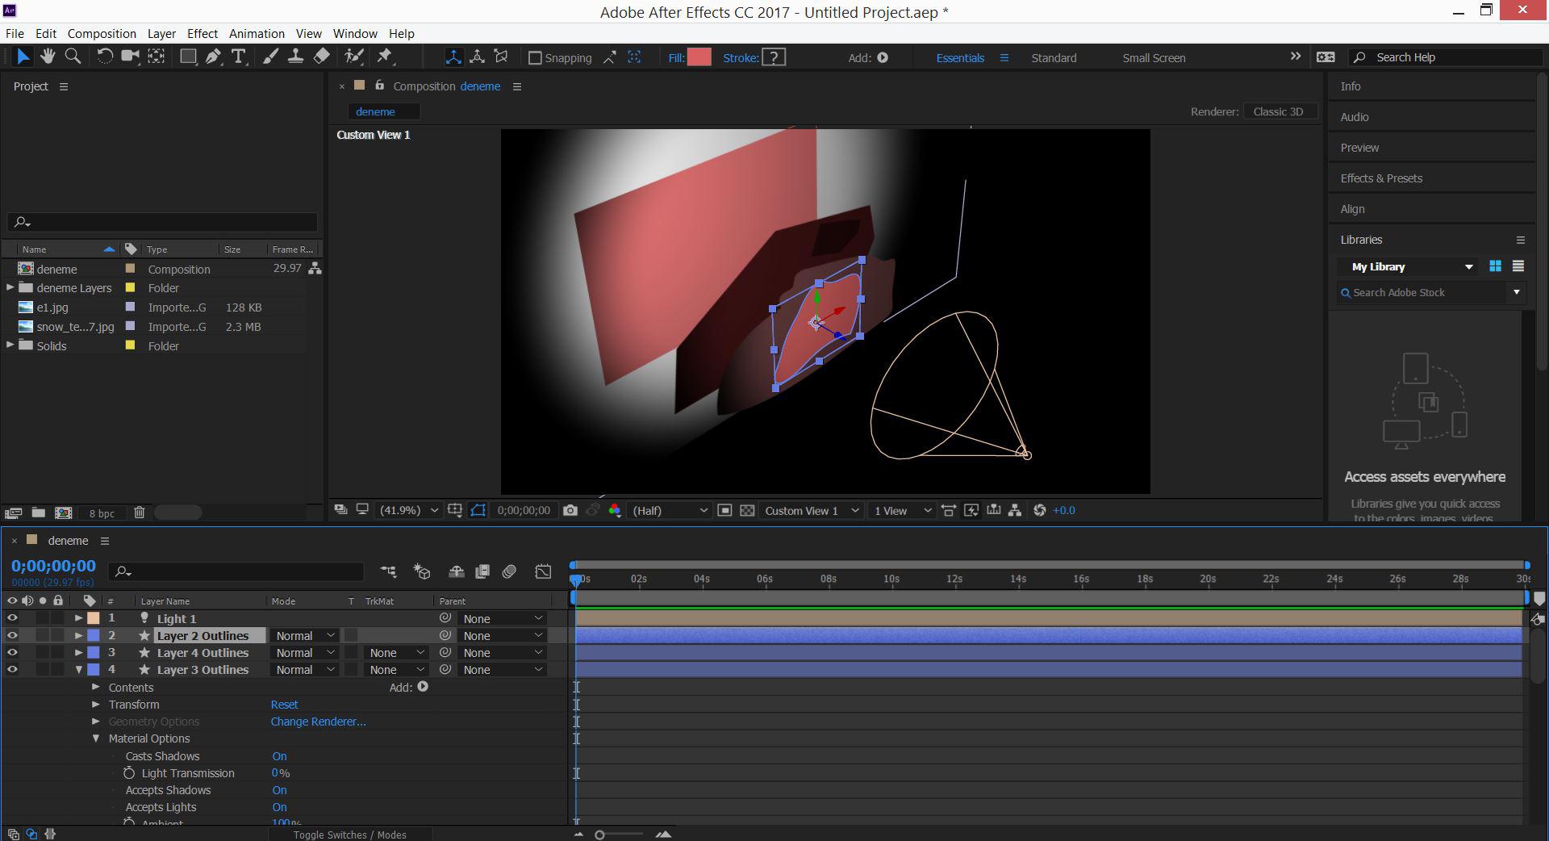Select the Puppet Pin tool
This screenshot has height=841, width=1549.
click(385, 56)
